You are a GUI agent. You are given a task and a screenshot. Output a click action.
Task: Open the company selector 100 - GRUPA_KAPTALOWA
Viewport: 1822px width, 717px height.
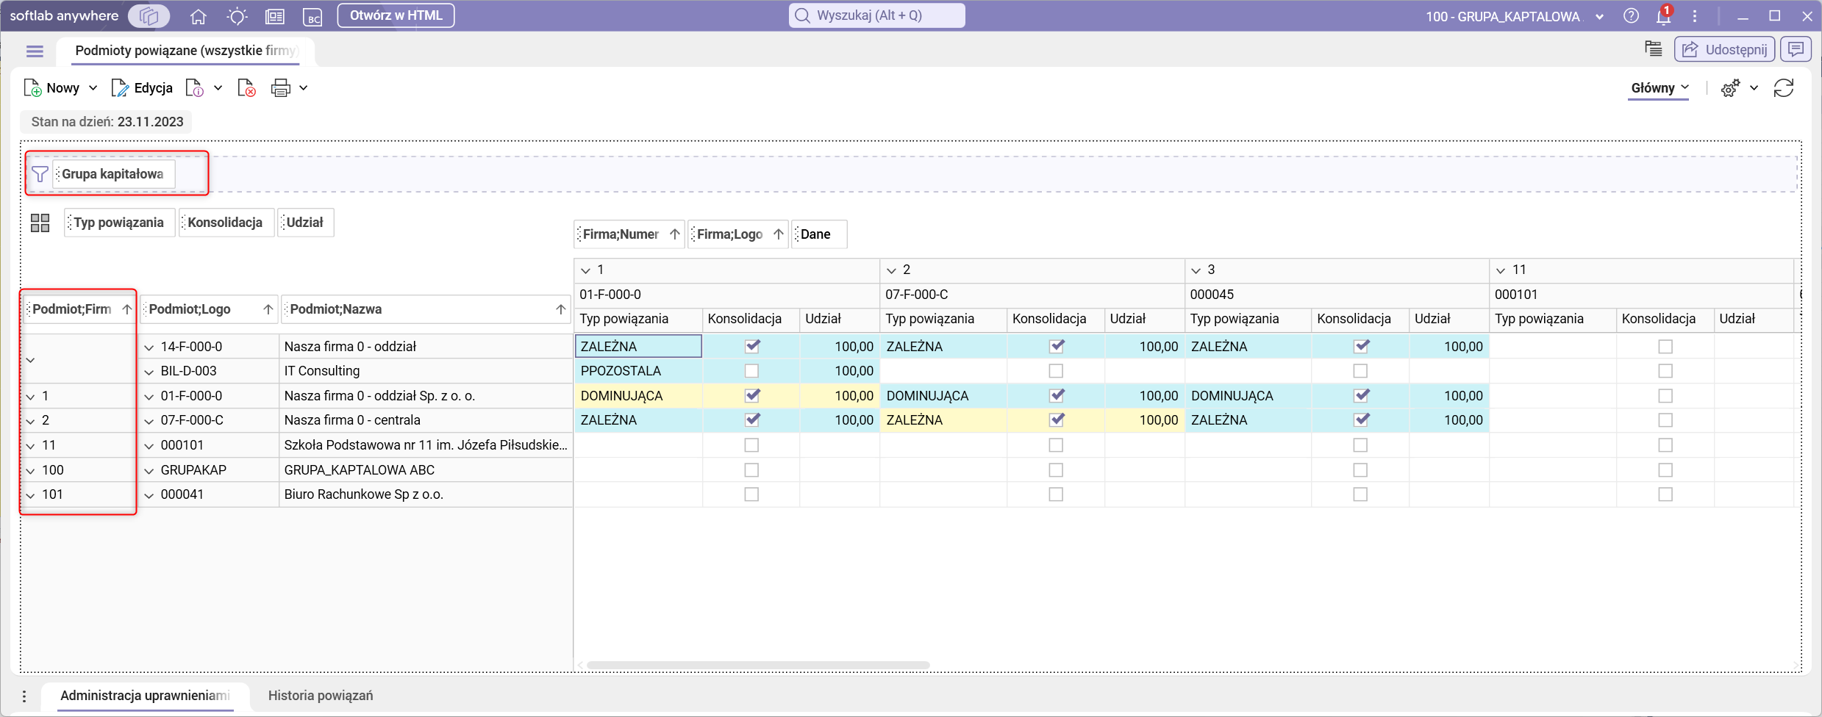point(1515,16)
